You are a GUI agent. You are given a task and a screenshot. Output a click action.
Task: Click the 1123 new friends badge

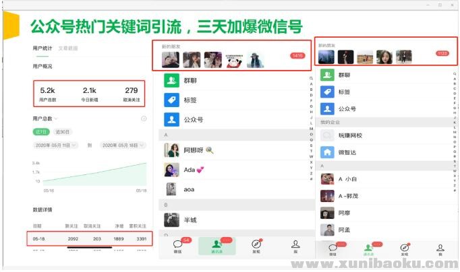coord(442,53)
